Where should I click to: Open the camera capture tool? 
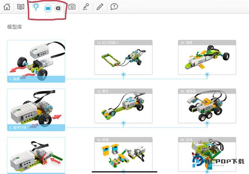tap(72, 6)
